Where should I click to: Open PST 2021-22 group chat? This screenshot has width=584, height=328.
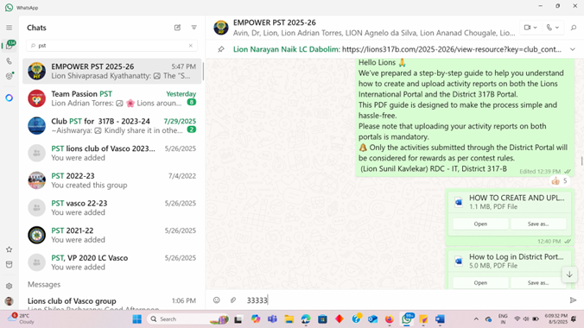click(x=111, y=235)
